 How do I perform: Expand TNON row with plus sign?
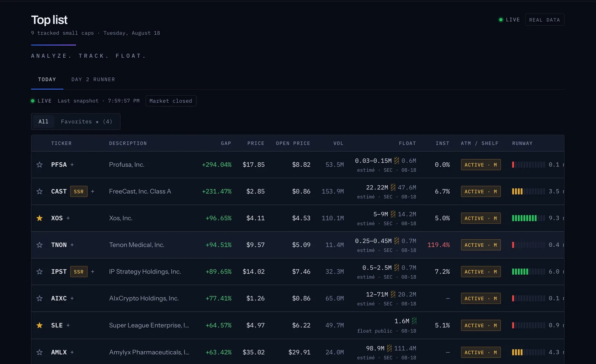point(72,245)
